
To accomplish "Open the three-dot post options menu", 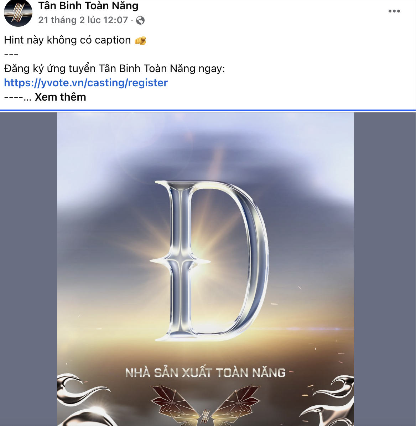I will pyautogui.click(x=394, y=11).
